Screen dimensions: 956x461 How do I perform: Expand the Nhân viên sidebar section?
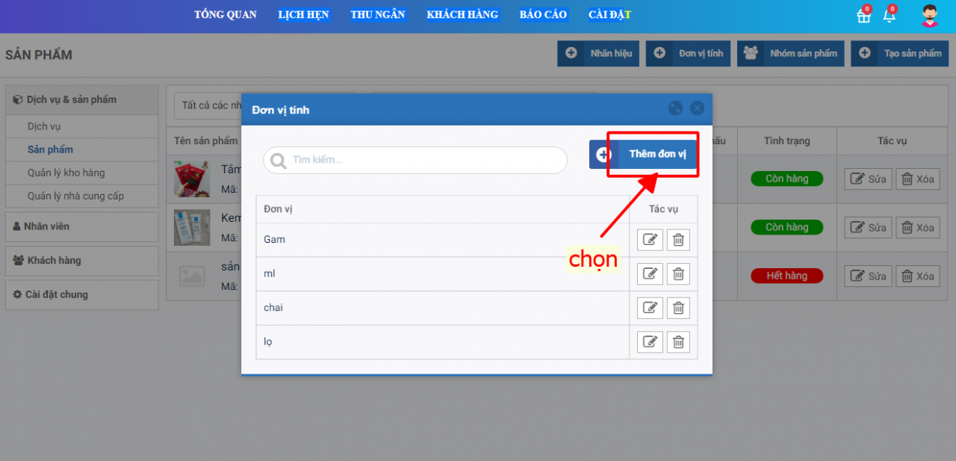click(81, 226)
